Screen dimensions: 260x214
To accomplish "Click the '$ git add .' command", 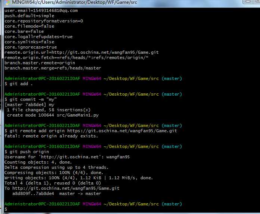I will (x=19, y=84).
